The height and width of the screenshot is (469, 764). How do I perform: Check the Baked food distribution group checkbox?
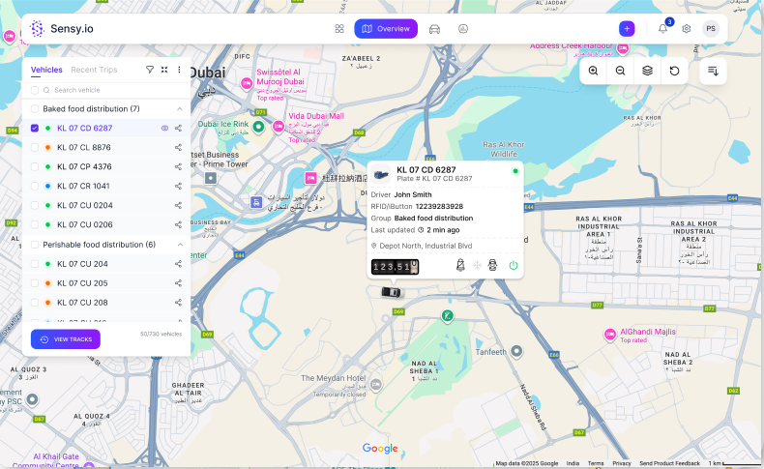coord(35,108)
